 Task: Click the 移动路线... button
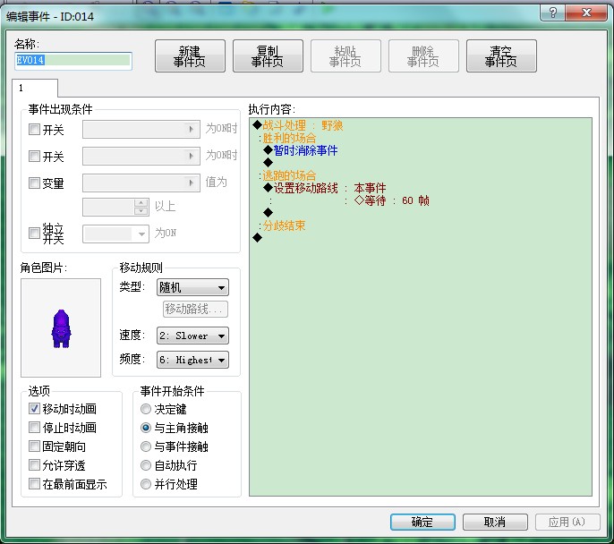(x=195, y=310)
